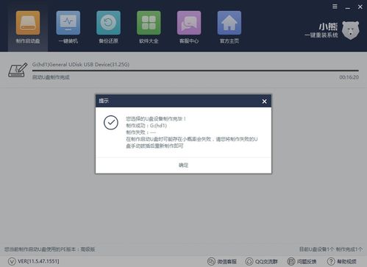367x267 pixels.
Task: Click the USB disk writing icon
Action: click(x=18, y=70)
